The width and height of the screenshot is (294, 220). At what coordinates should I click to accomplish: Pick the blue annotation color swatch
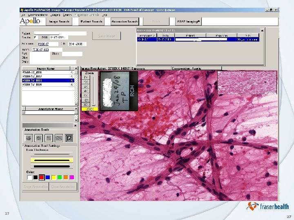[x=48, y=177]
